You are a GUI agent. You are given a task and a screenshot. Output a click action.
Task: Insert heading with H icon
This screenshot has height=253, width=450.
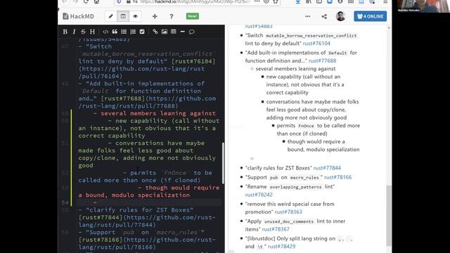[x=92, y=32]
